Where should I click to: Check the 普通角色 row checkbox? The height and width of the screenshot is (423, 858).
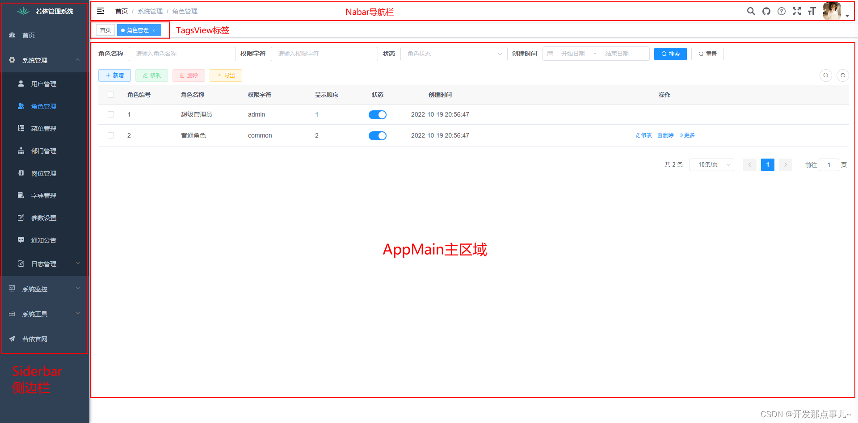[111, 135]
